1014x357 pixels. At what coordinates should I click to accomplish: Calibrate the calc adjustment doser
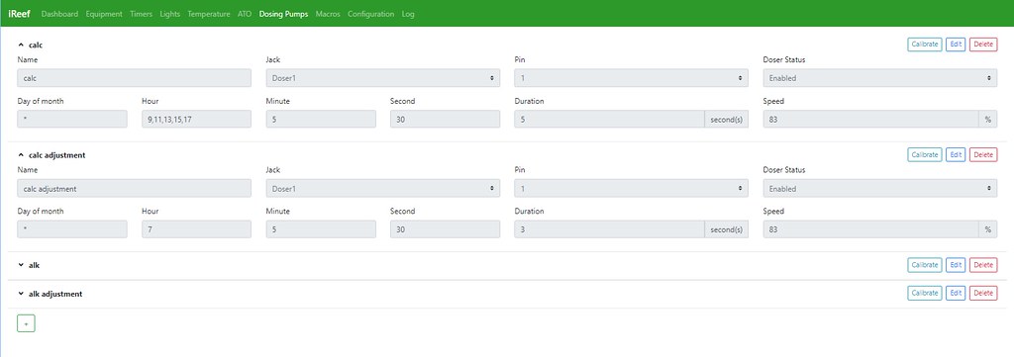[x=924, y=155]
